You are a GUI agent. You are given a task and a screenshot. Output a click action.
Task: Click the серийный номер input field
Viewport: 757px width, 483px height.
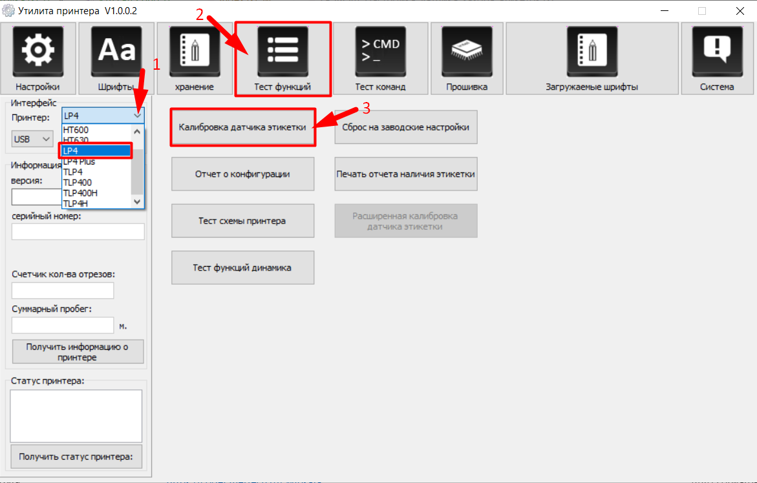[78, 232]
